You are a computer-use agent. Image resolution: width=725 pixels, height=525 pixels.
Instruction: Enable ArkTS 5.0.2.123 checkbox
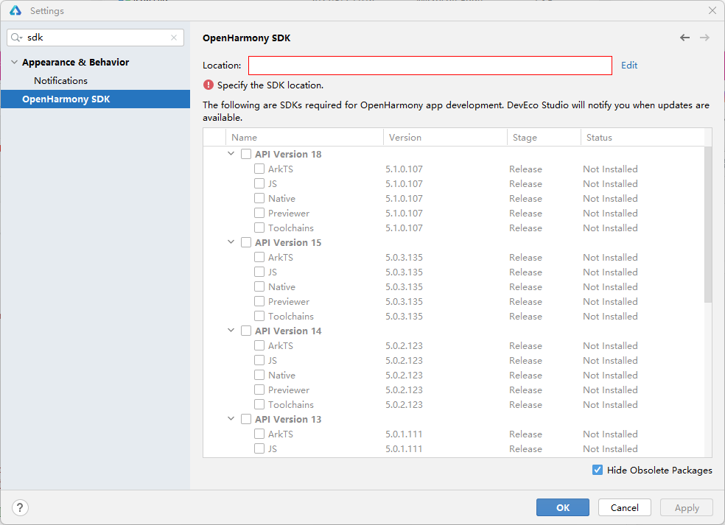pyautogui.click(x=259, y=345)
